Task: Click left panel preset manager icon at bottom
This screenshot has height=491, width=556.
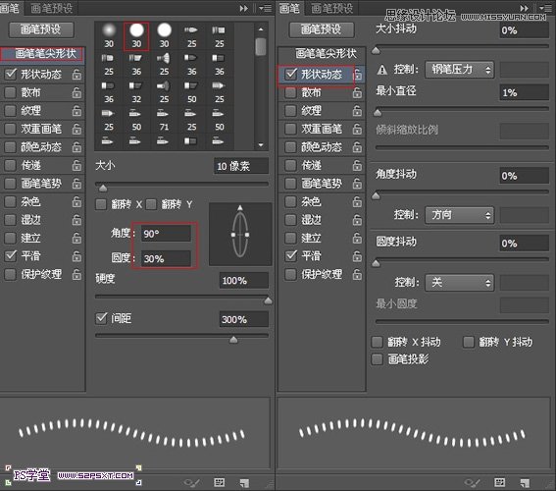Action: pos(219,482)
